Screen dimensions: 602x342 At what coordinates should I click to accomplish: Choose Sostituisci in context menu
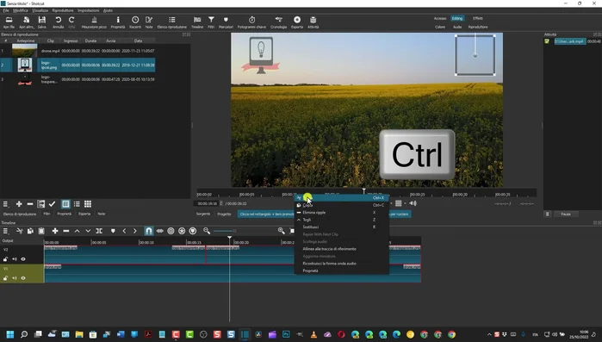pos(342,227)
